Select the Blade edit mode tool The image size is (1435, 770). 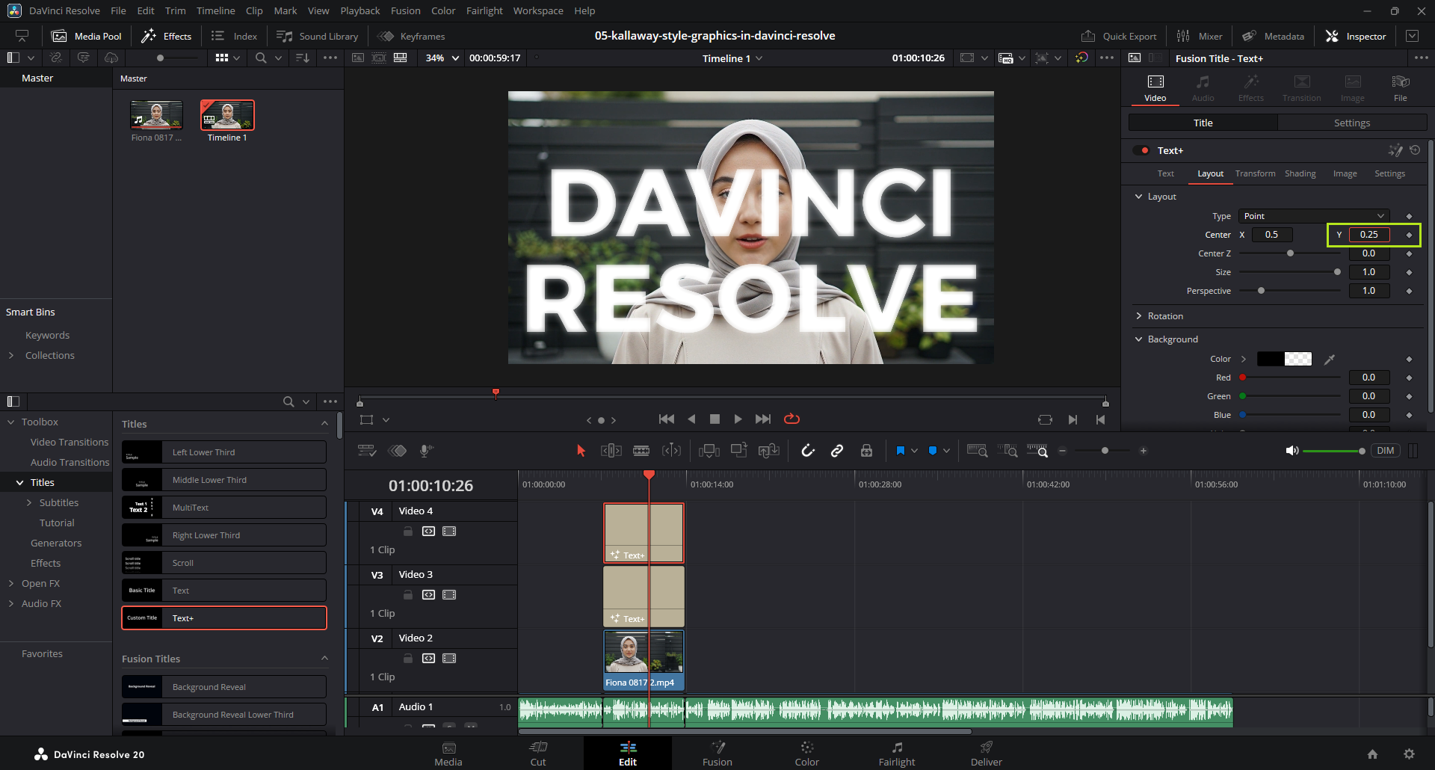[x=641, y=451]
